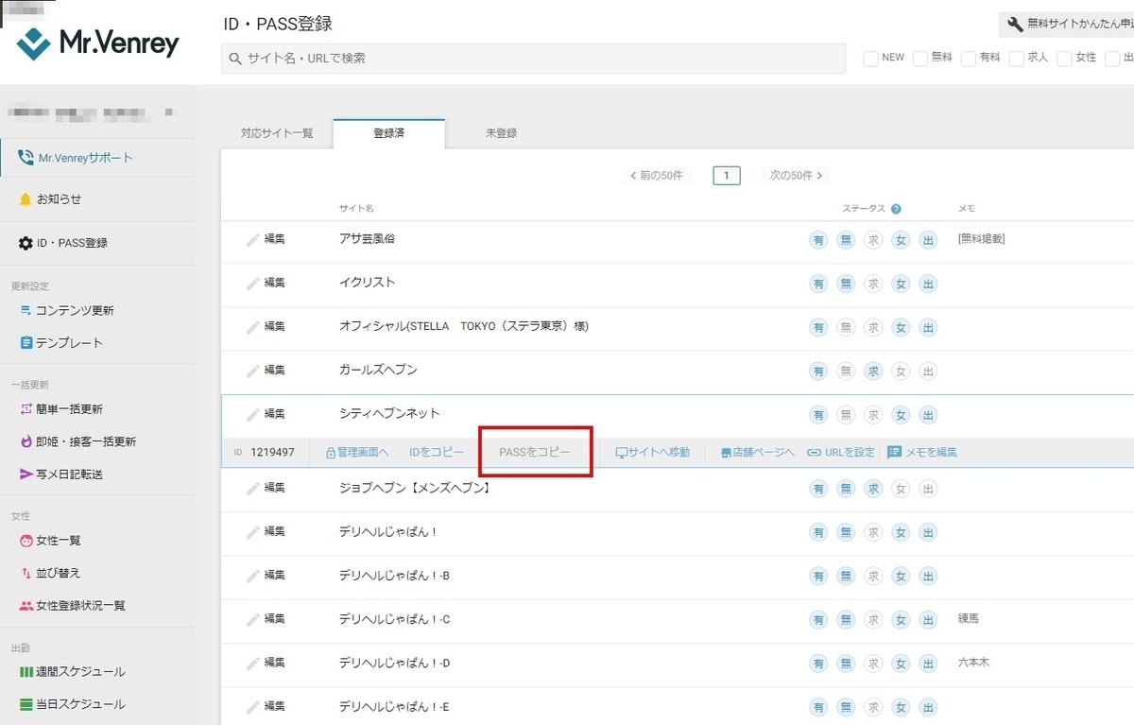The width and height of the screenshot is (1134, 725).
Task: Click the 六本木 memo text
Action: tap(974, 662)
